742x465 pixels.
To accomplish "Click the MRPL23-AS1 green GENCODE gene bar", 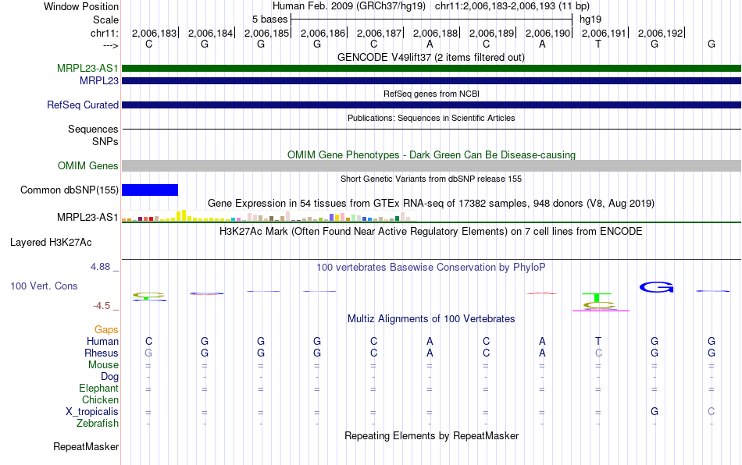I will [x=431, y=69].
